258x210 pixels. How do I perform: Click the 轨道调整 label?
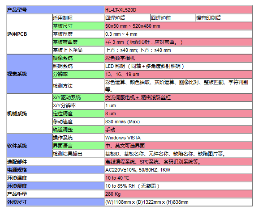click(x=78, y=130)
